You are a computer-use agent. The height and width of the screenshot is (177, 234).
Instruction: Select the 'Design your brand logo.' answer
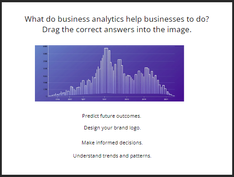click(x=112, y=128)
